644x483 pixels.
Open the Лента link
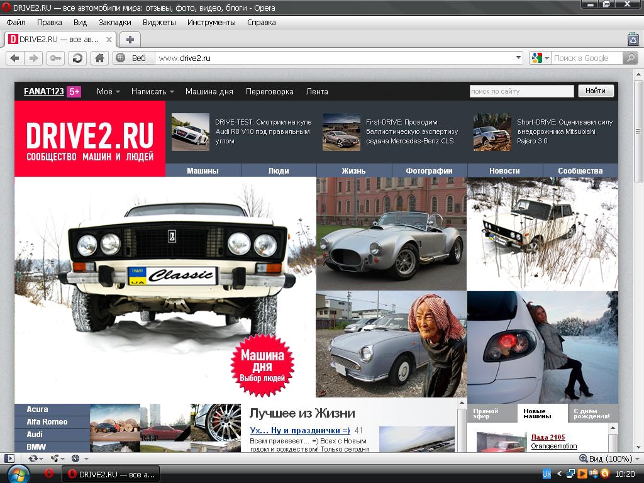(x=317, y=92)
